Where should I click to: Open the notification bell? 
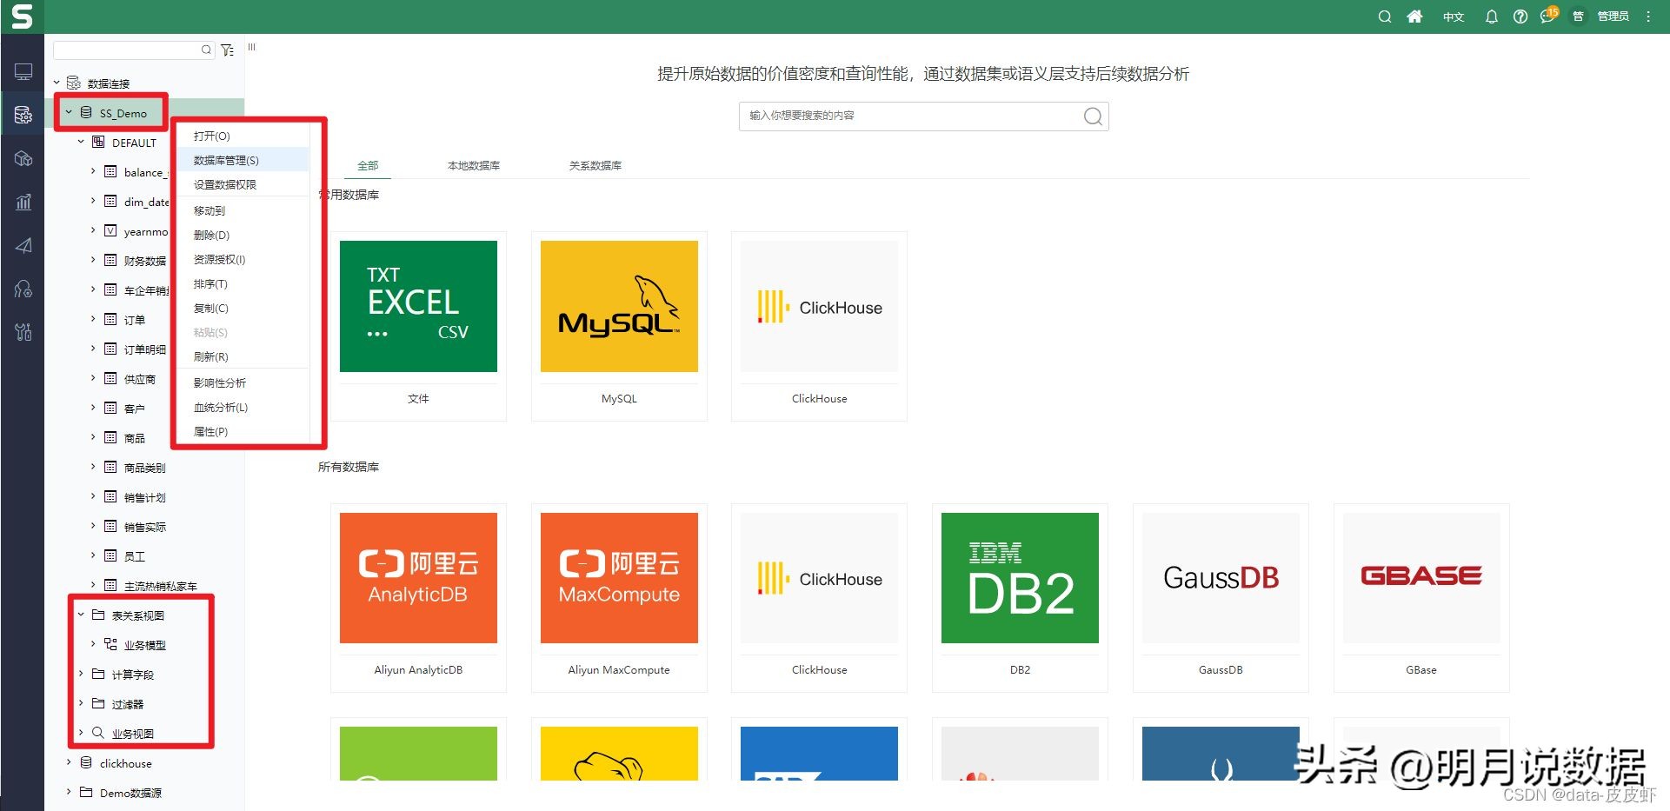(x=1491, y=17)
